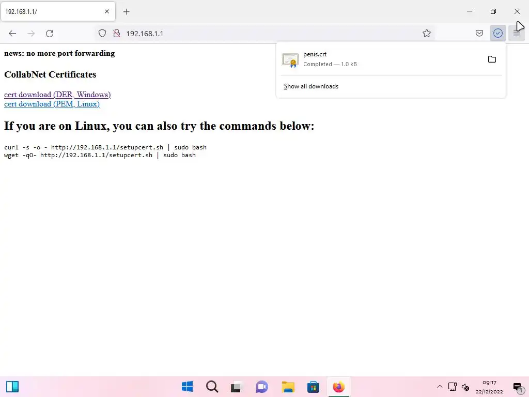This screenshot has height=397, width=529.
Task: Click the forward navigation arrow
Action: point(31,34)
